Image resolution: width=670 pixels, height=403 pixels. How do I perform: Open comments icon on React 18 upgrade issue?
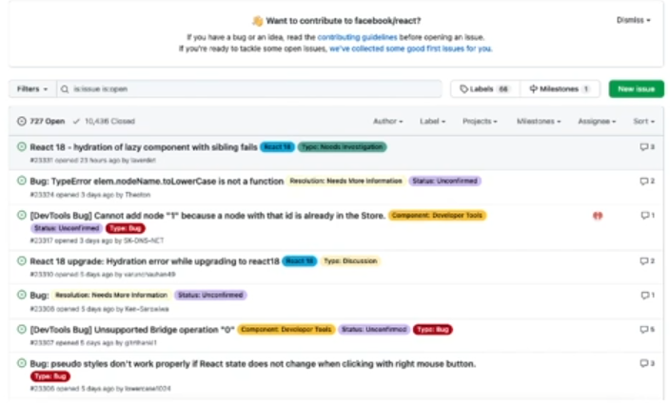click(647, 260)
